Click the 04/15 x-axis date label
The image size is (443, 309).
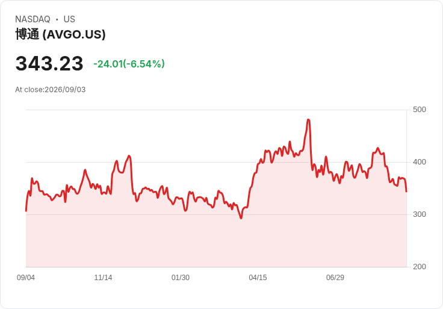258,277
